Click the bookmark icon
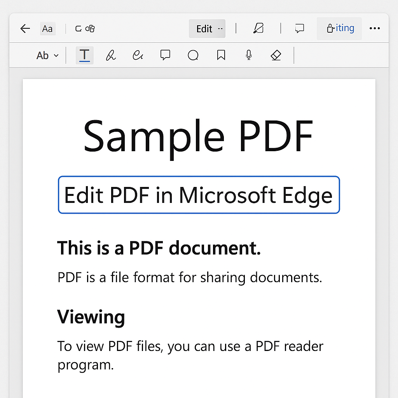The image size is (398, 398). pyautogui.click(x=221, y=55)
